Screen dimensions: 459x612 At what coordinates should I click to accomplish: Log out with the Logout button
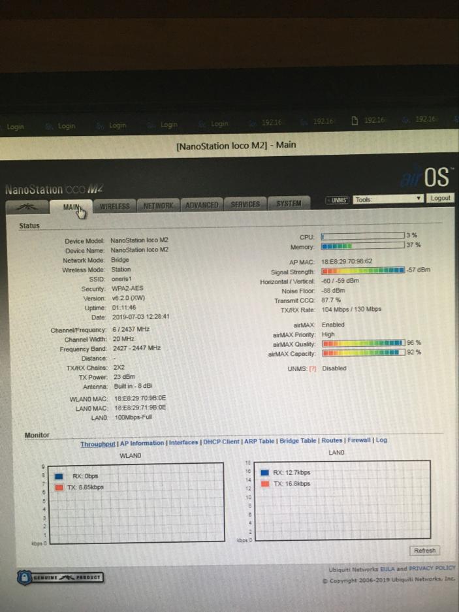pos(440,198)
